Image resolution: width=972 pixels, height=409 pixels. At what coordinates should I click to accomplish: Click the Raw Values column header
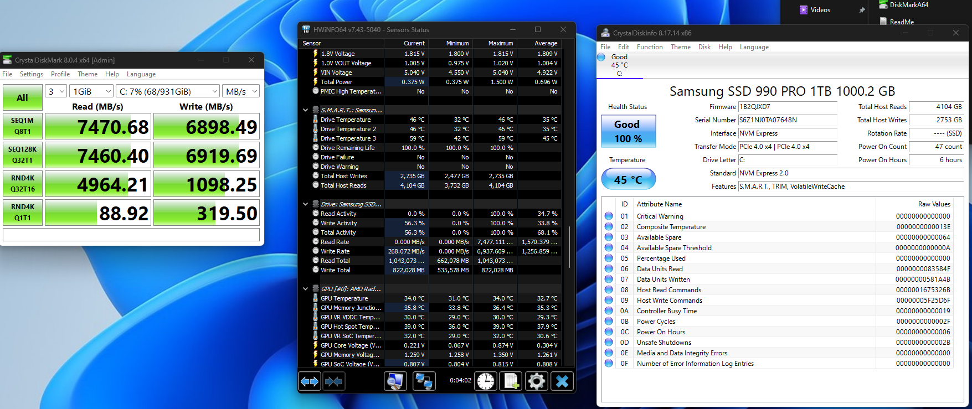(914, 204)
